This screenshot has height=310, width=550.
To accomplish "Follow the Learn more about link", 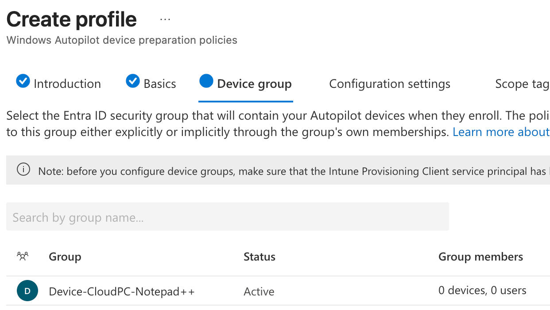I will click(501, 132).
